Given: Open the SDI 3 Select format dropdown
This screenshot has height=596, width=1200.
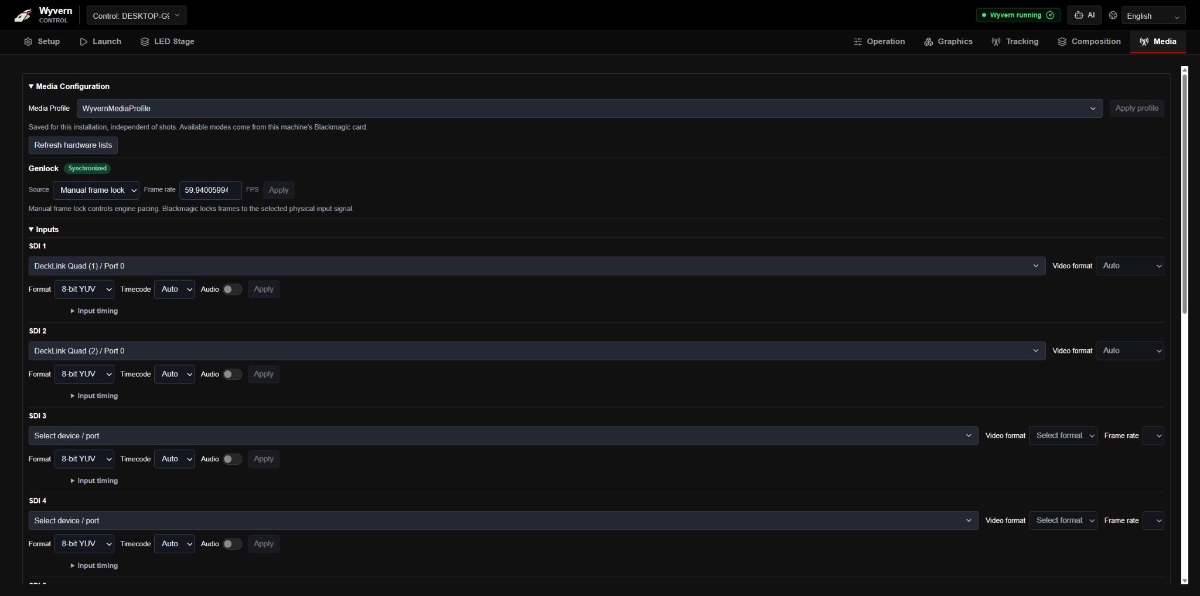Looking at the screenshot, I should pos(1063,435).
